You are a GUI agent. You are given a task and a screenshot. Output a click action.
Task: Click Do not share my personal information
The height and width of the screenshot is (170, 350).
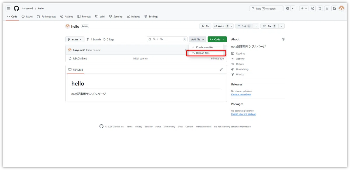tap(232, 127)
